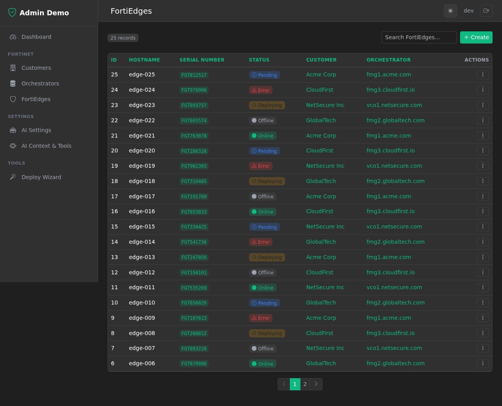Open fmg2.globaltech.com orchestrator for edge-006
This screenshot has width=502, height=406.
pyautogui.click(x=395, y=363)
